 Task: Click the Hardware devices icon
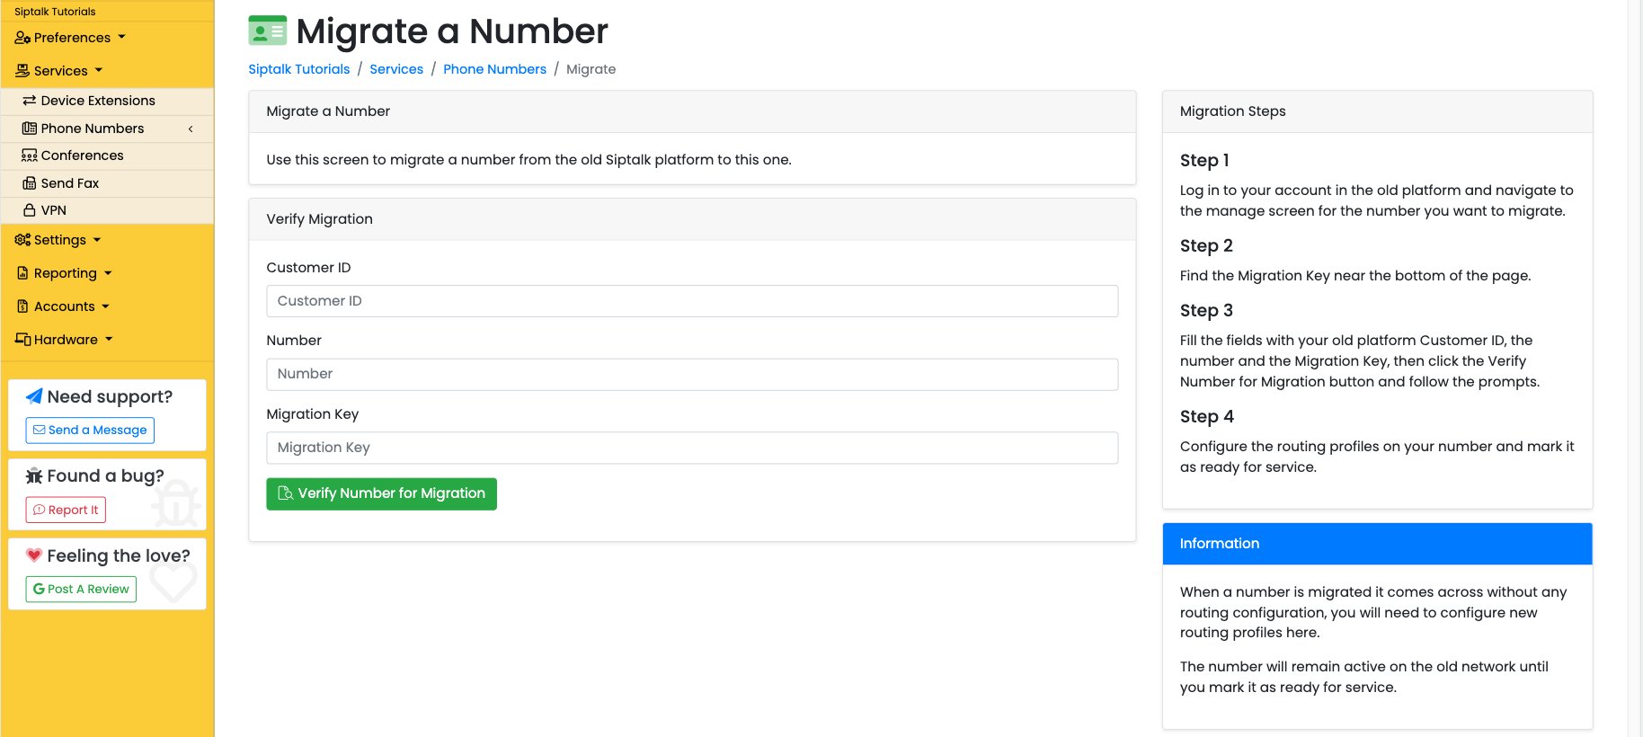[x=22, y=340]
